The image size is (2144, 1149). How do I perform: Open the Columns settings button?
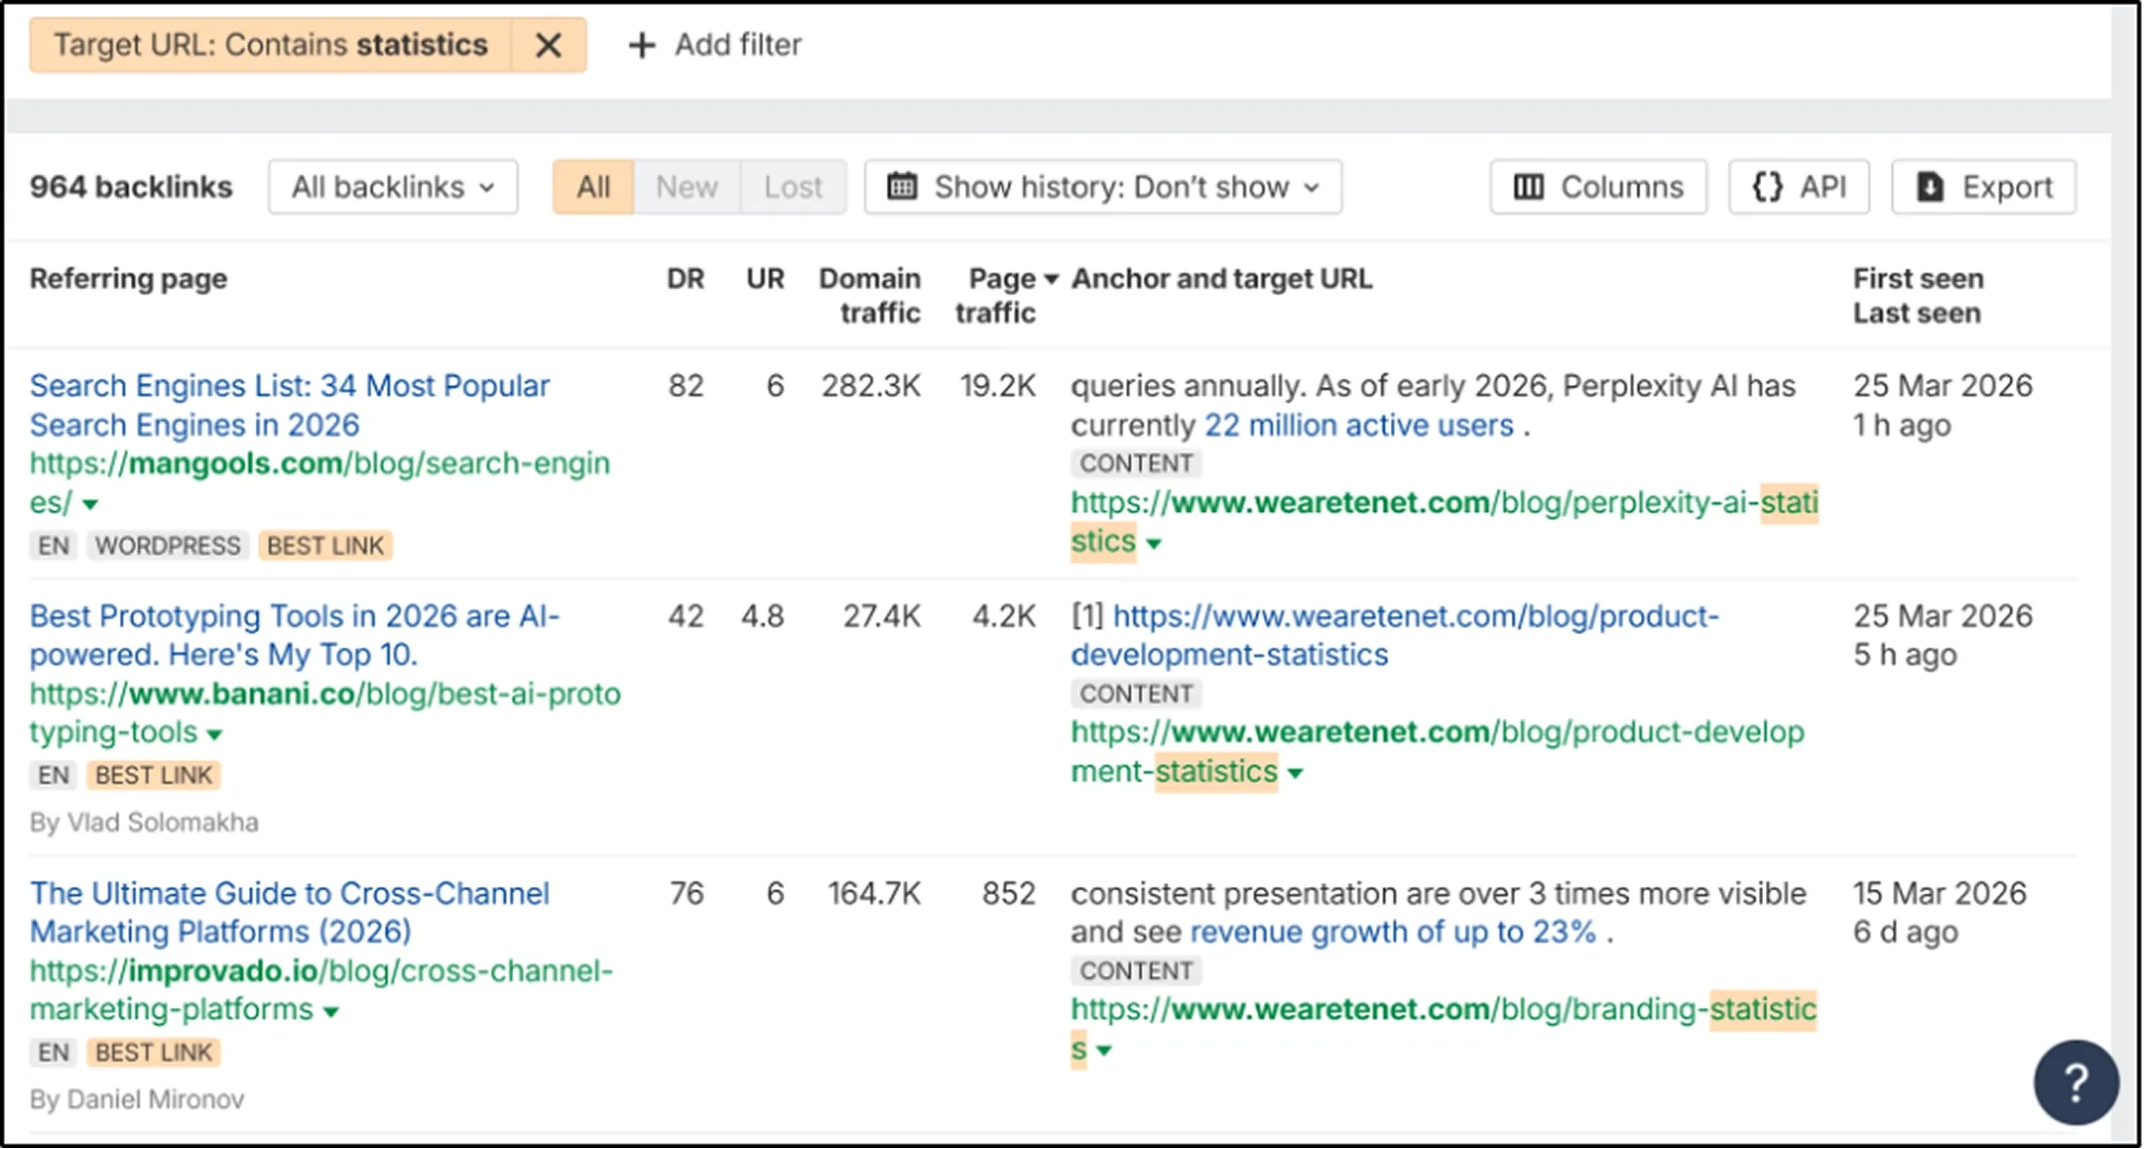point(1598,187)
